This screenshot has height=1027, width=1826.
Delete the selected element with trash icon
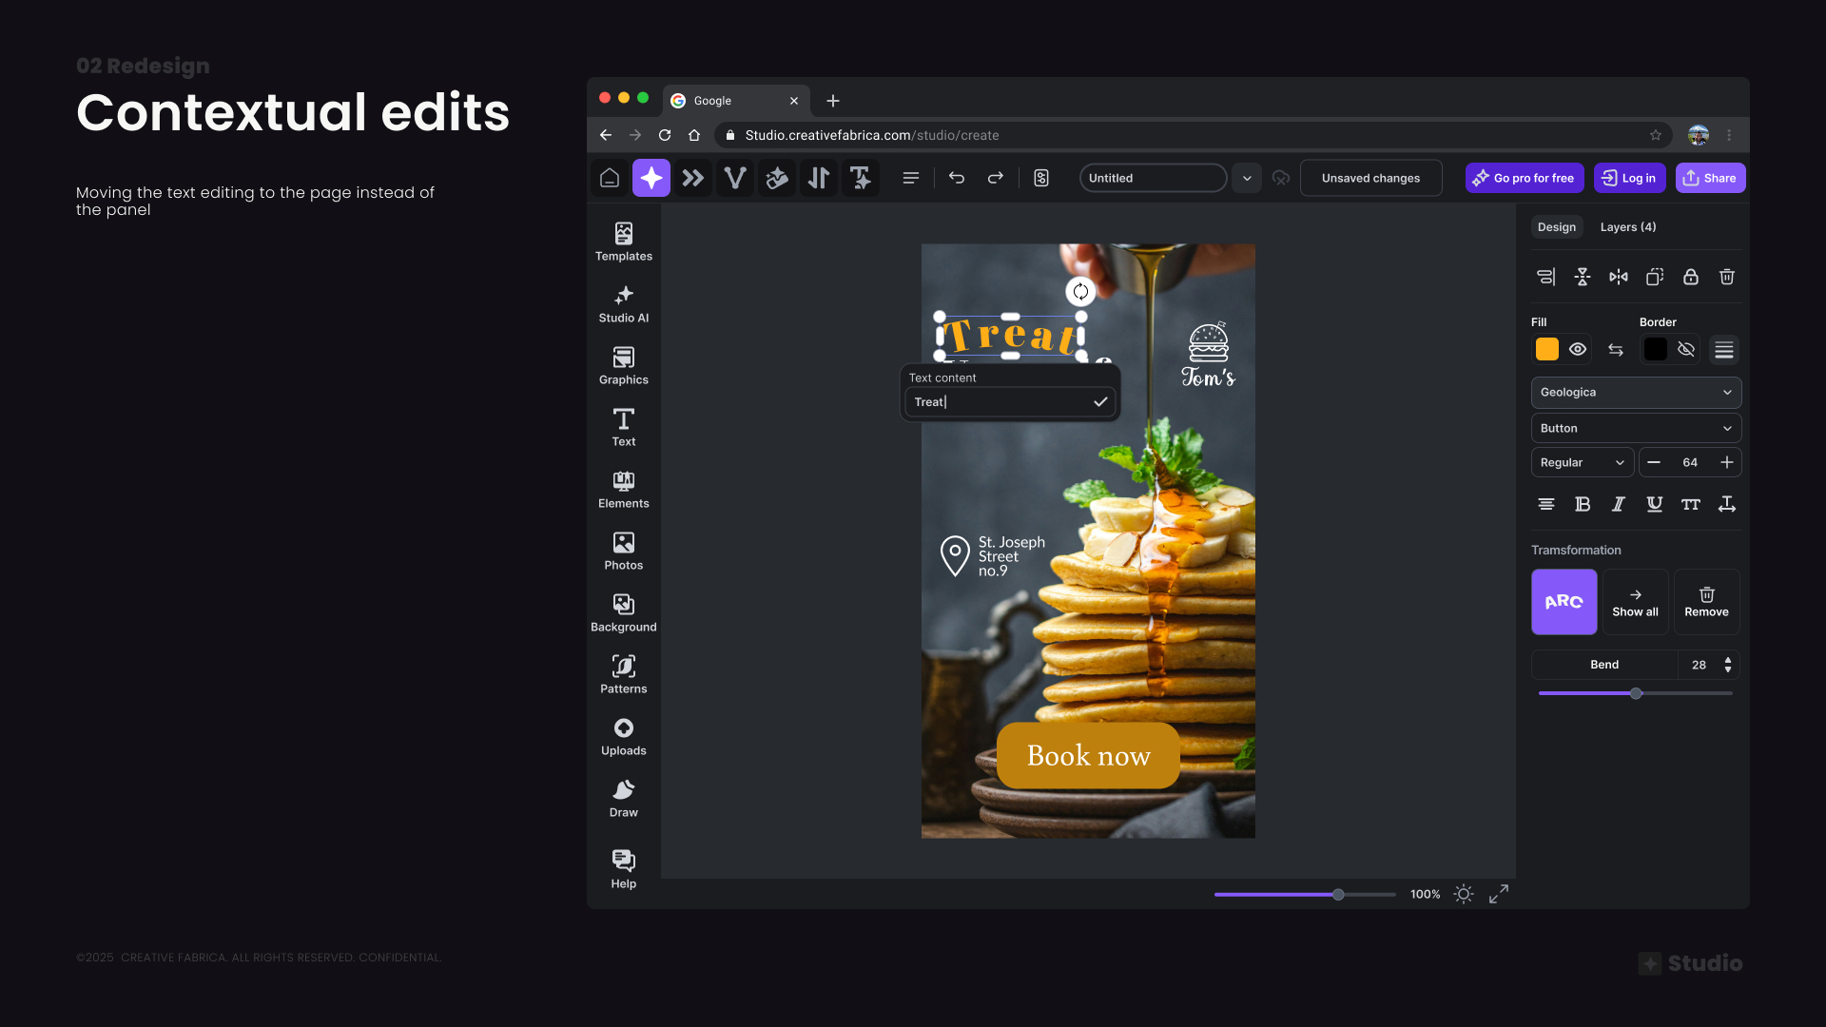click(x=1726, y=277)
